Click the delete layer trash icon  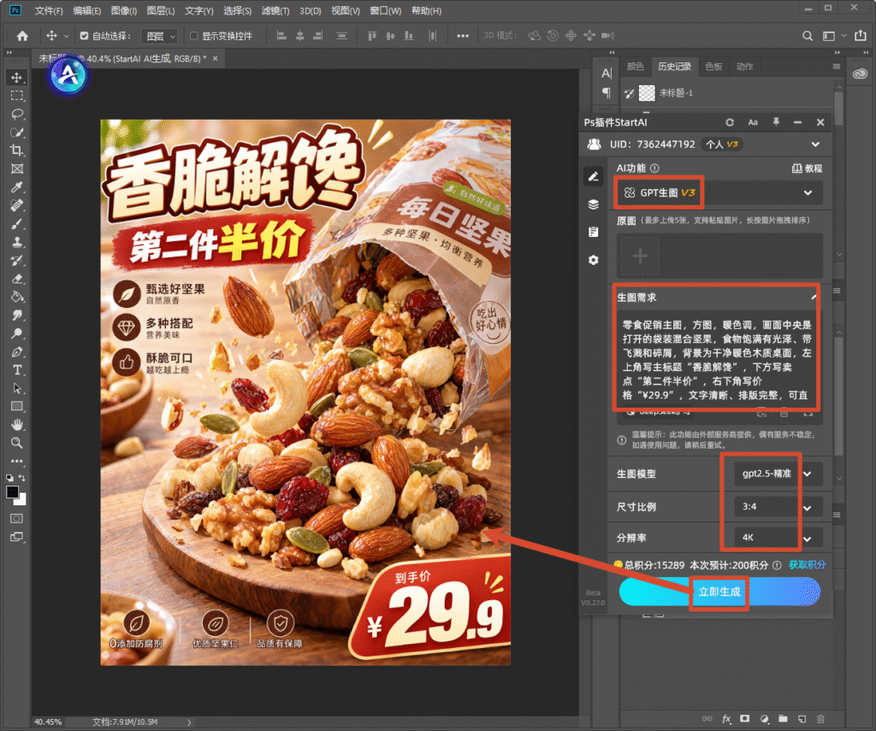[x=820, y=719]
